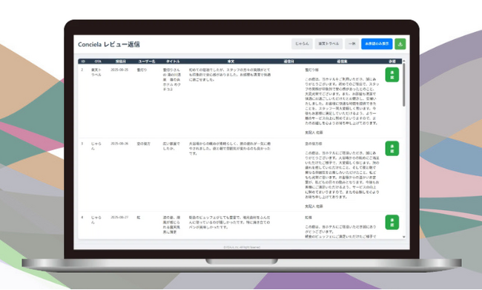Filter reviews by じゃらん button
Image resolution: width=482 pixels, height=290 pixels.
[x=302, y=44]
